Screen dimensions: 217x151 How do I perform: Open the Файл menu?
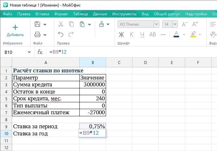(x=7, y=14)
